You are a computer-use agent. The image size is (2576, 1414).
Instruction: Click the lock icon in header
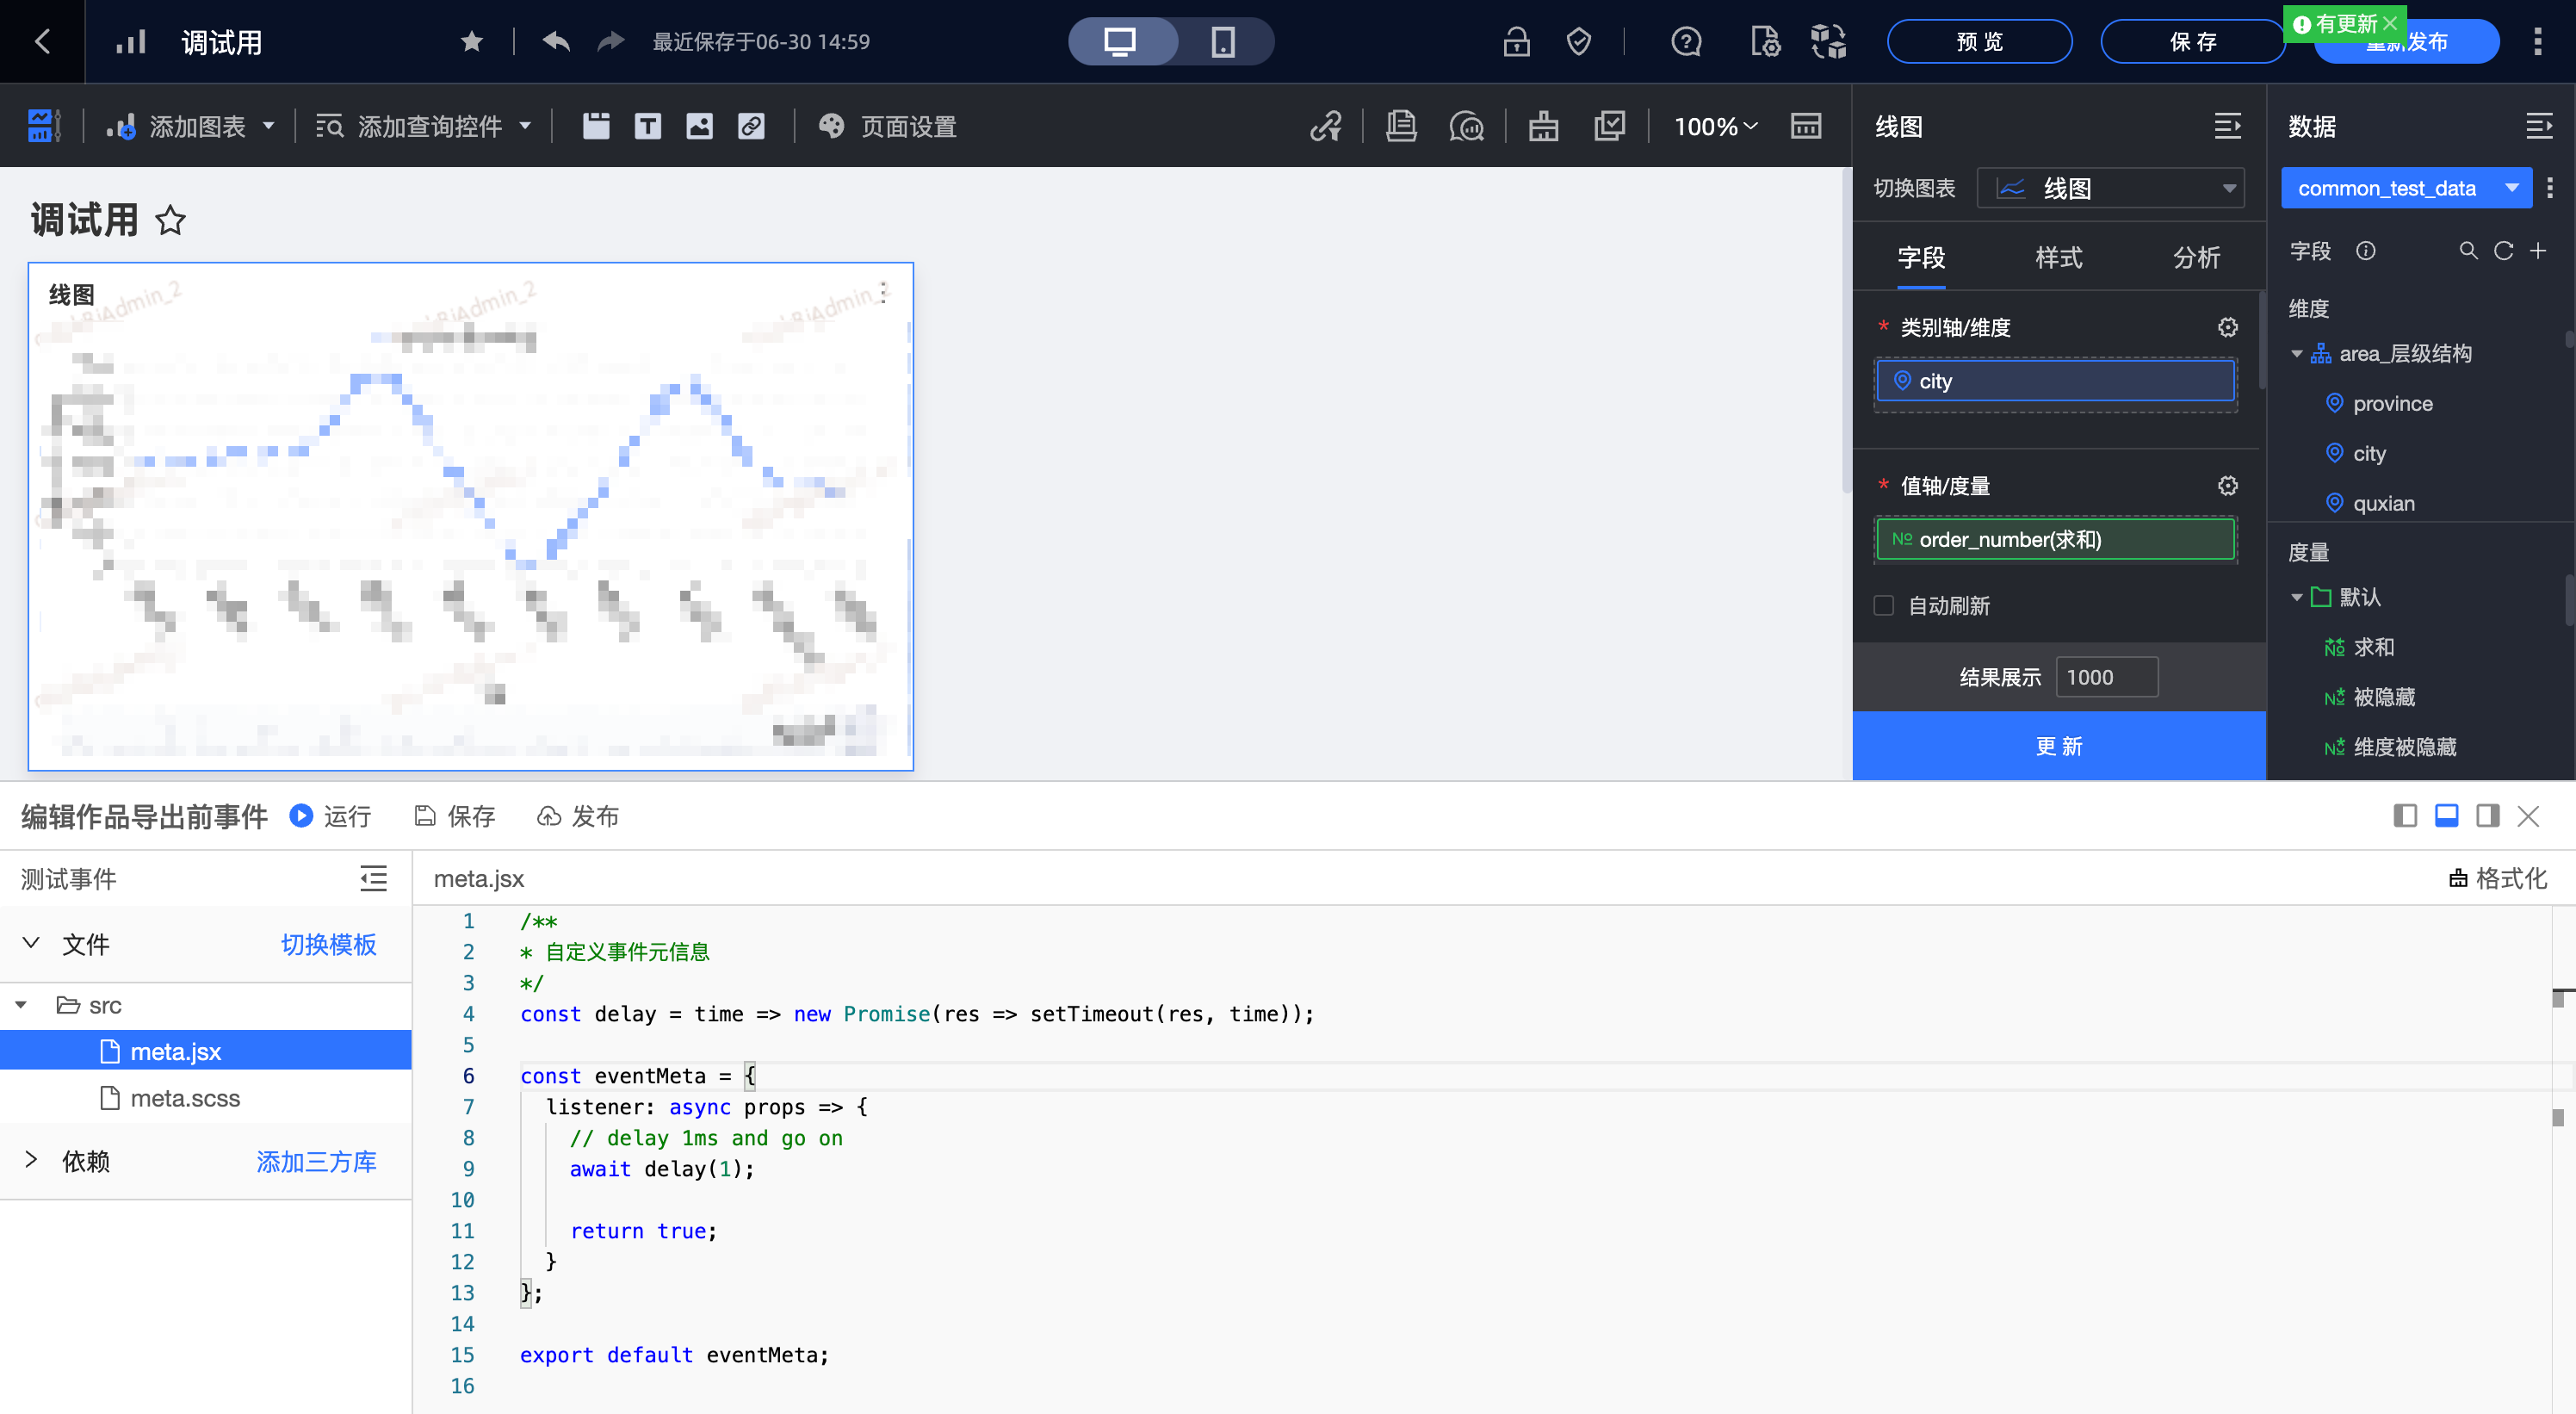(x=1516, y=42)
